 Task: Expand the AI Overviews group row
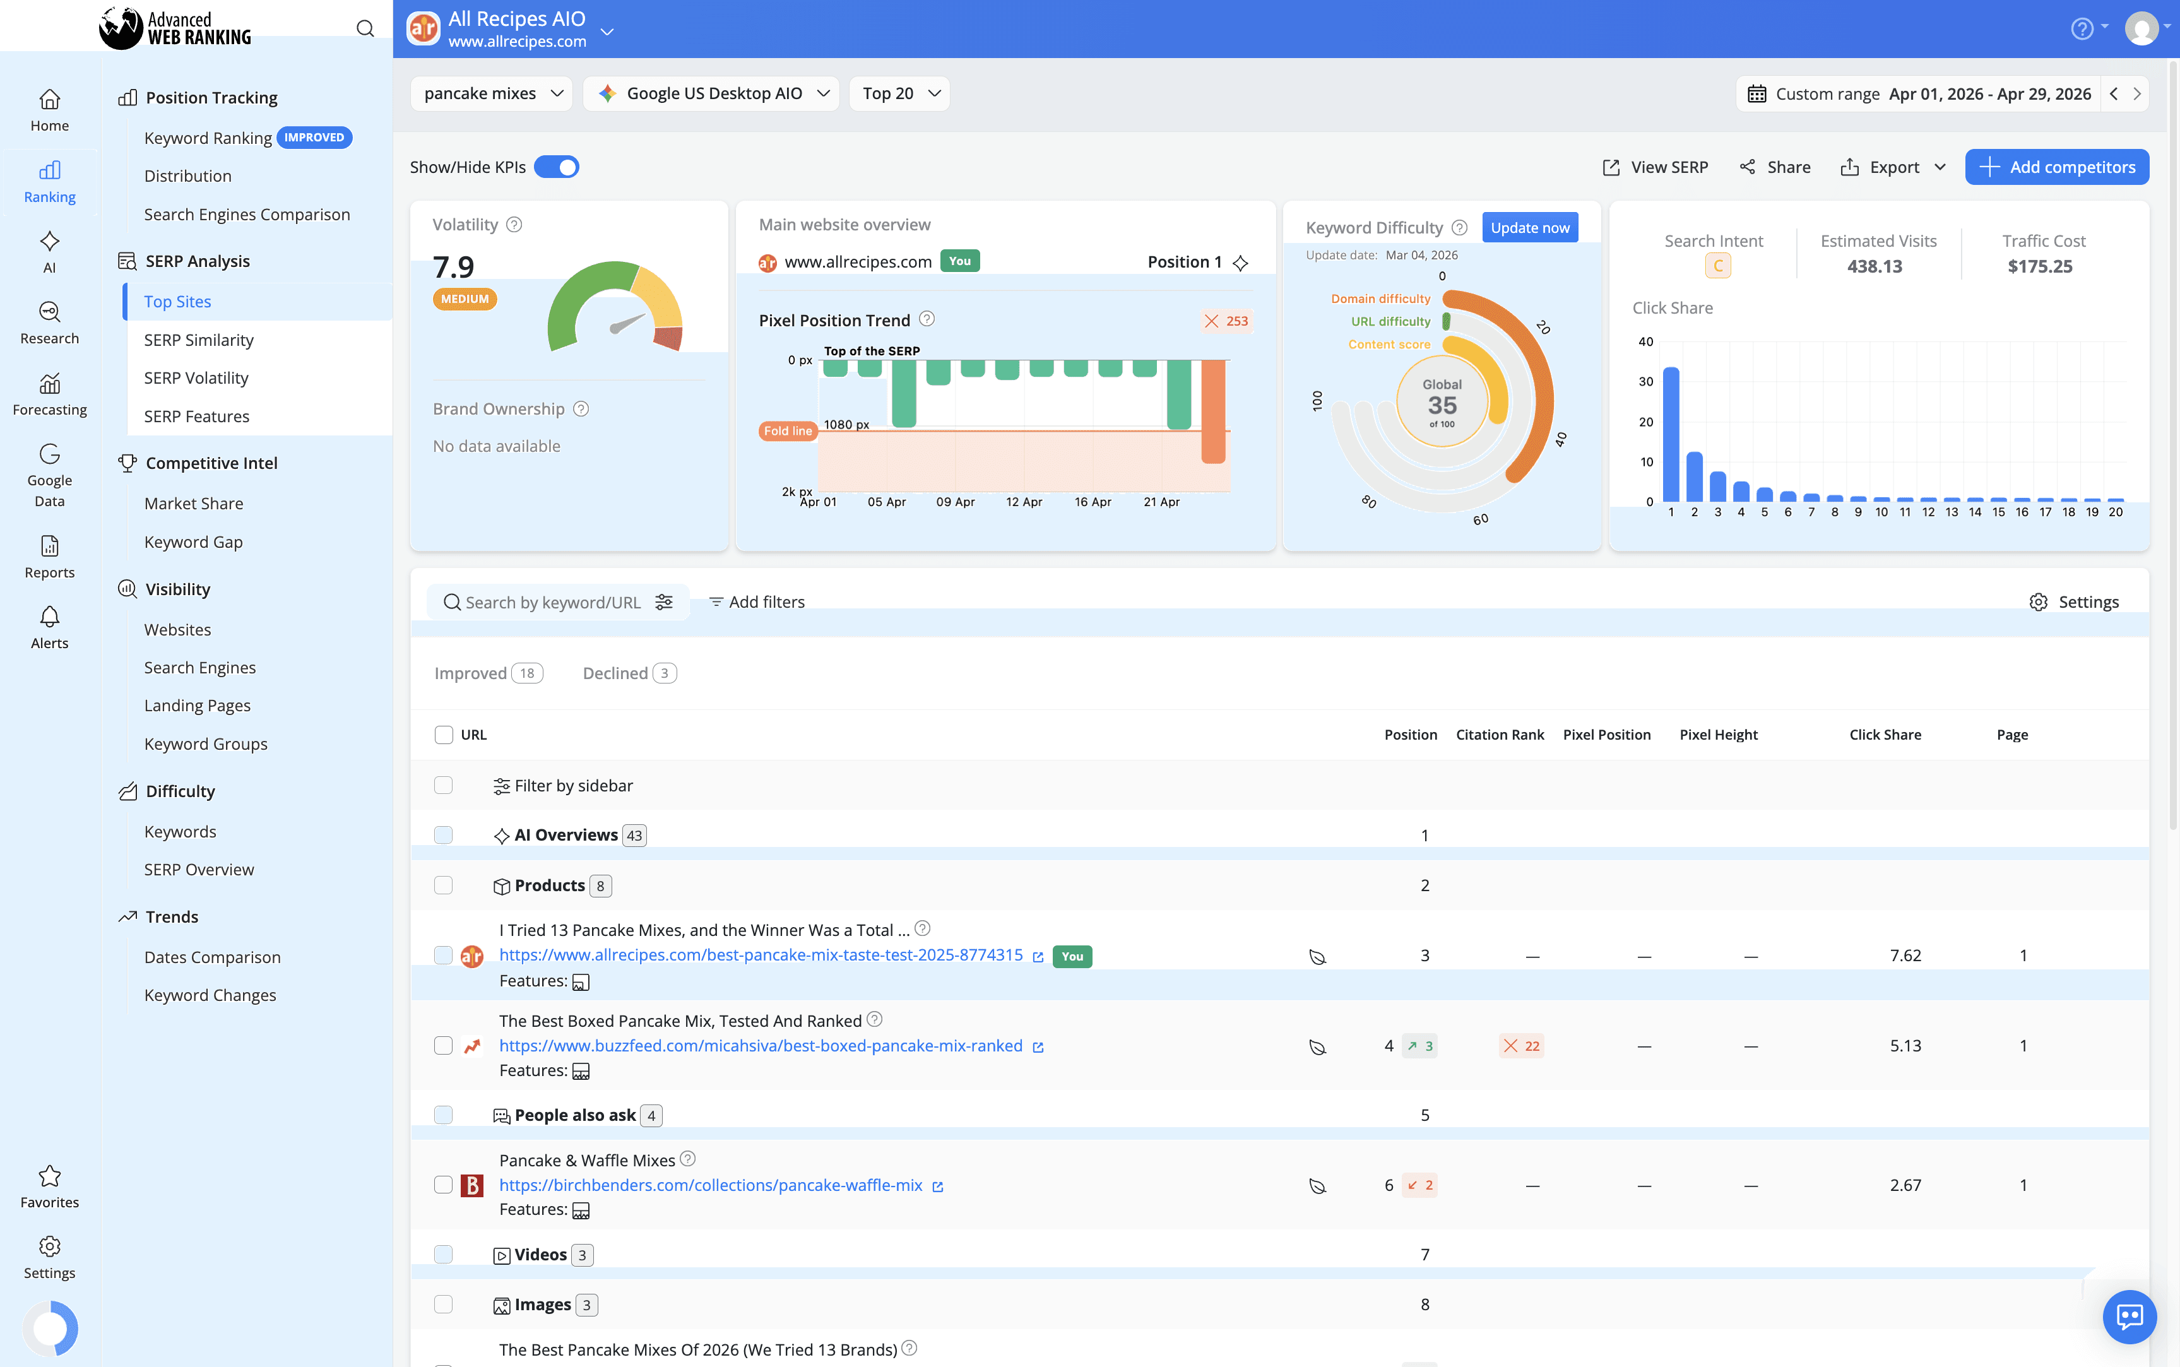click(570, 836)
